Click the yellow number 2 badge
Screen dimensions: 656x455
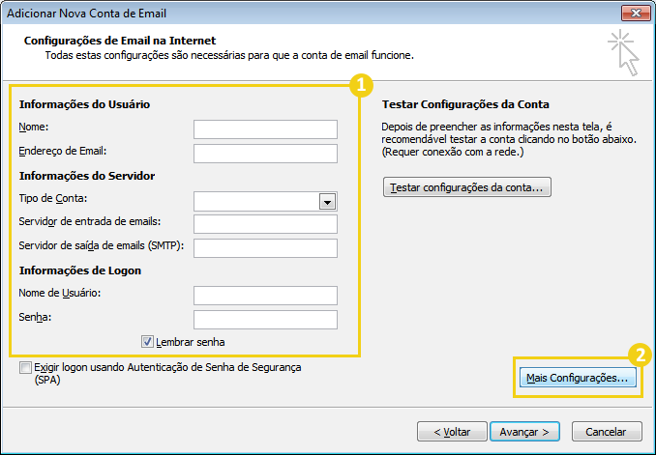tap(639, 355)
